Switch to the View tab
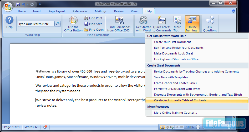 coord(134,11)
